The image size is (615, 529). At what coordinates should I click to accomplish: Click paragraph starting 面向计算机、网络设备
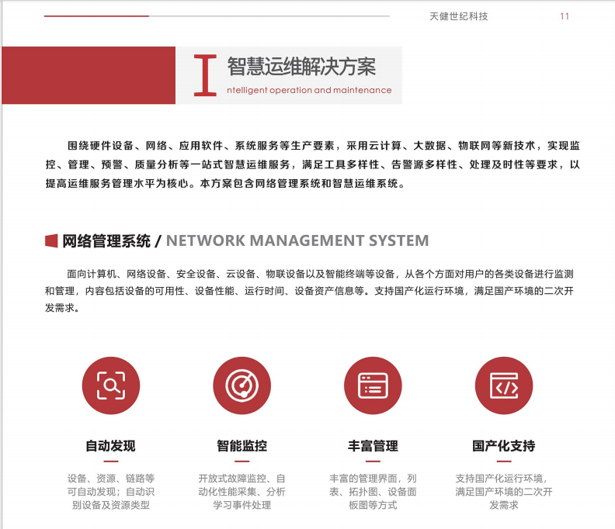(310, 291)
